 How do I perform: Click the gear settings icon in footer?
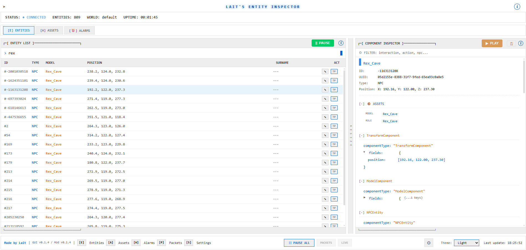pyautogui.click(x=429, y=243)
